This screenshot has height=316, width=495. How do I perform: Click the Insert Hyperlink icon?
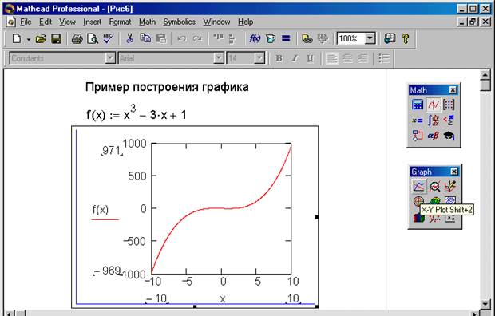(x=307, y=39)
